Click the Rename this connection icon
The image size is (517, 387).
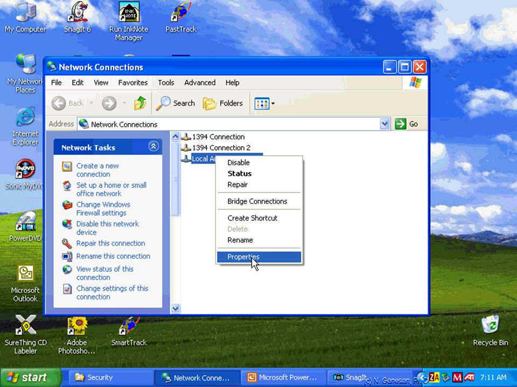pyautogui.click(x=67, y=256)
